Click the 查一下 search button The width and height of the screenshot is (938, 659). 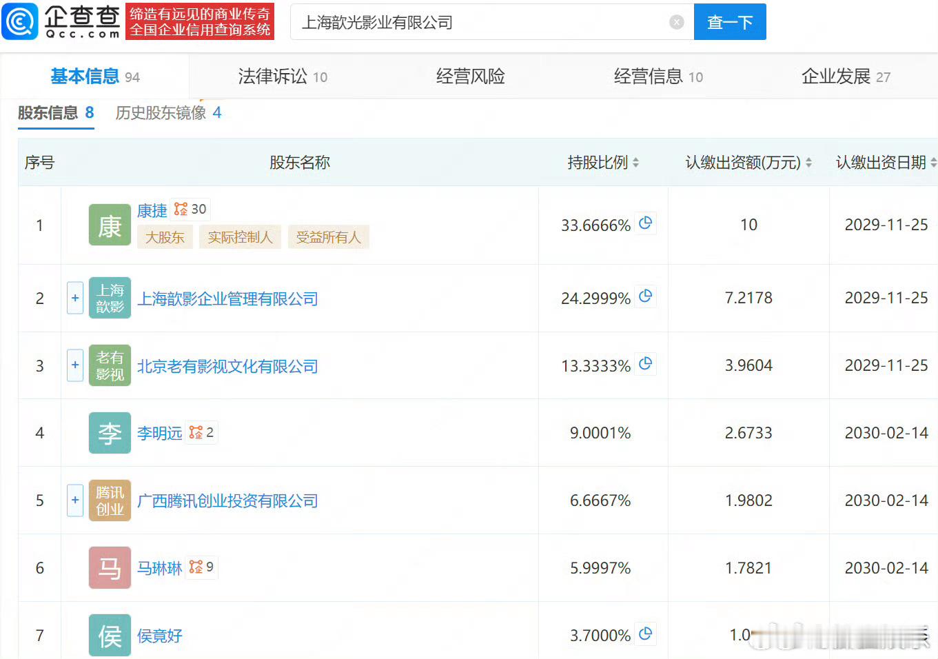click(x=730, y=22)
